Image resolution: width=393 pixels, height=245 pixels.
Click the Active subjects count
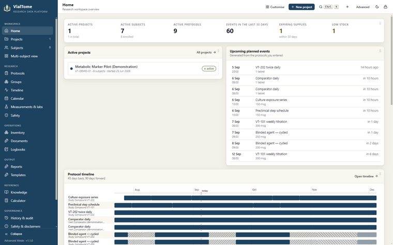pyautogui.click(x=123, y=31)
